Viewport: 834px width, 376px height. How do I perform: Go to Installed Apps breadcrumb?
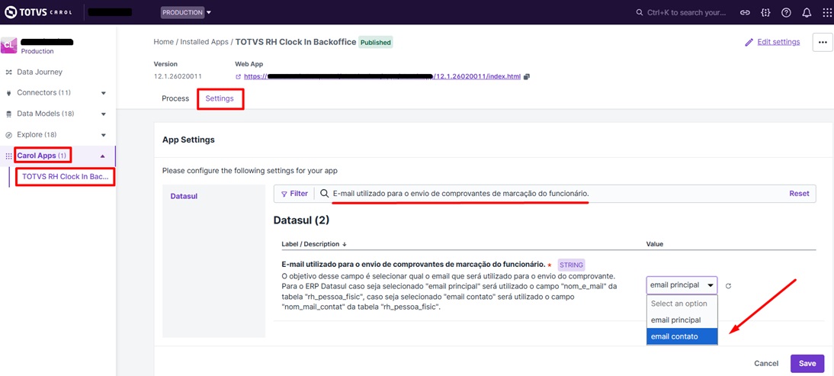tap(204, 41)
